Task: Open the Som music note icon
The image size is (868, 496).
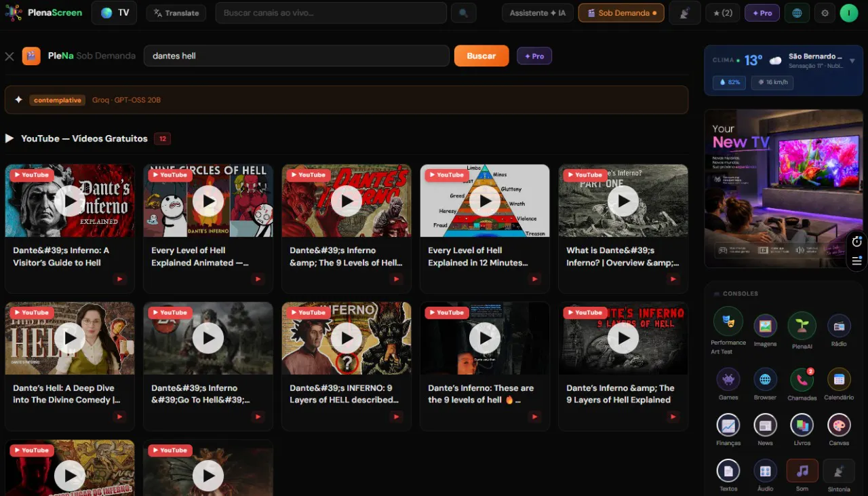Action: (802, 471)
